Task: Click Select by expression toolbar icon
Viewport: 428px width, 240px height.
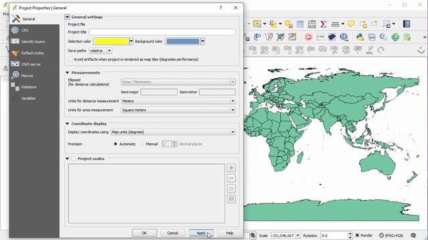Action: pyautogui.click(x=273, y=24)
